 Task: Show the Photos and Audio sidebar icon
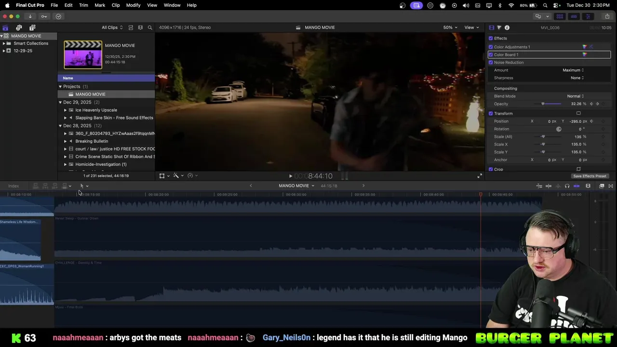(x=19, y=27)
